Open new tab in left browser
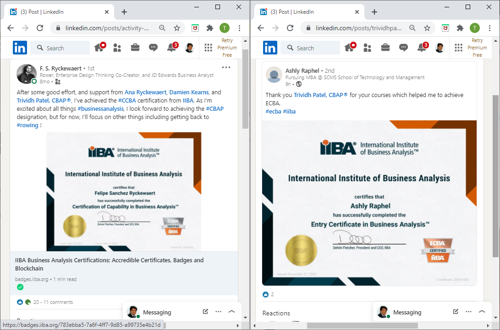 (124, 12)
